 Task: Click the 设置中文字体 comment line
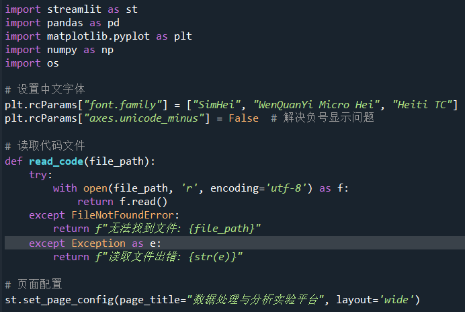click(x=45, y=89)
